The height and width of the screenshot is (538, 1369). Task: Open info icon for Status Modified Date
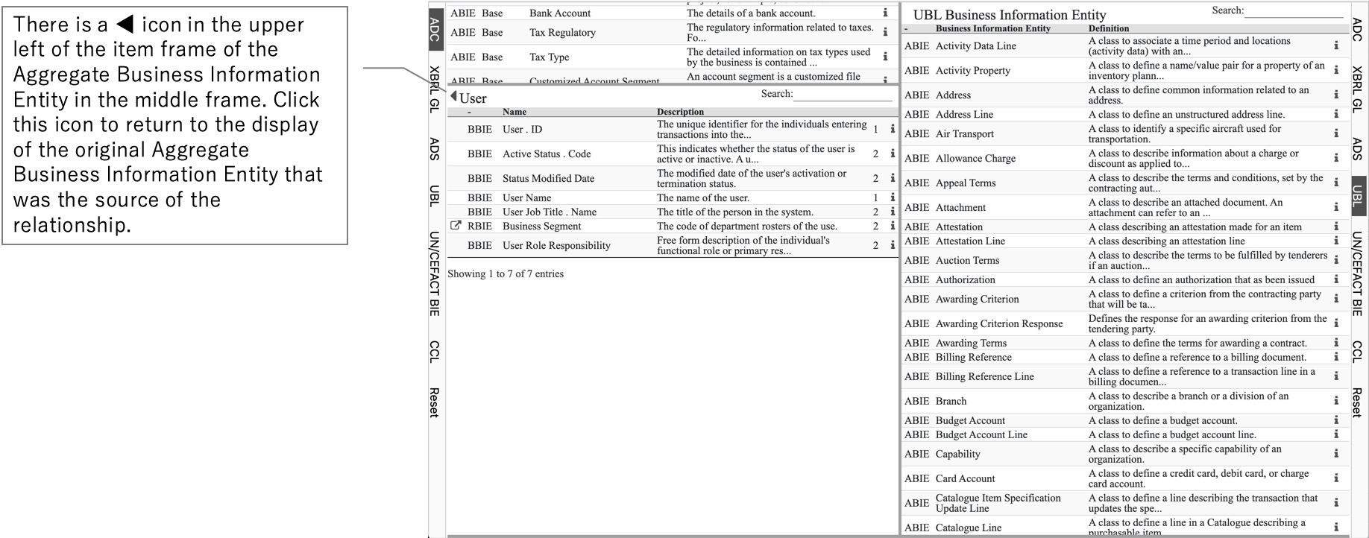click(892, 178)
